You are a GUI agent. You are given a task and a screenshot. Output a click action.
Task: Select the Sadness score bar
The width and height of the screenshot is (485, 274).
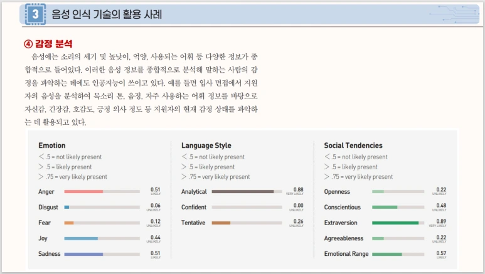(102, 254)
